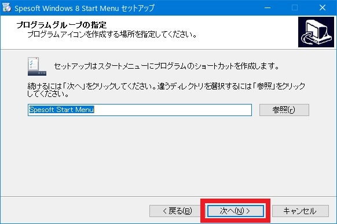Image resolution: width=337 pixels, height=224 pixels.
Task: Minimize the setup window
Action: tap(268, 8)
